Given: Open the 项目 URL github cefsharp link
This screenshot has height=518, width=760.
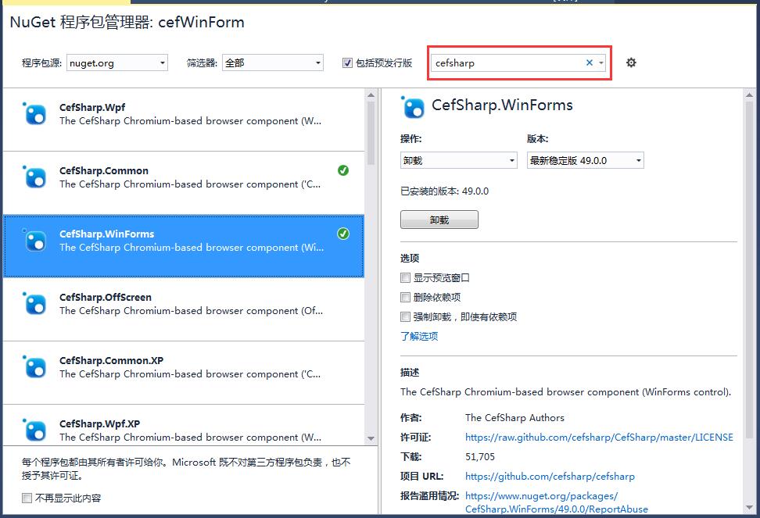Looking at the screenshot, I should point(550,477).
